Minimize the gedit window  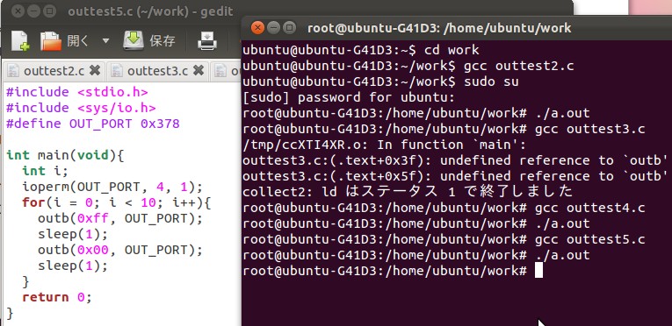point(33,11)
